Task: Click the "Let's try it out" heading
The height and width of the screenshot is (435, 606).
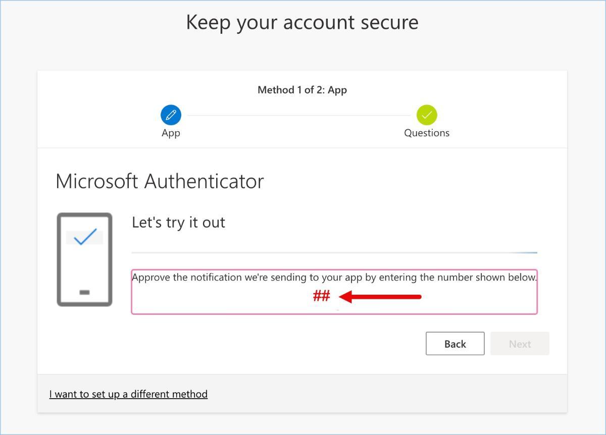Action: (178, 223)
